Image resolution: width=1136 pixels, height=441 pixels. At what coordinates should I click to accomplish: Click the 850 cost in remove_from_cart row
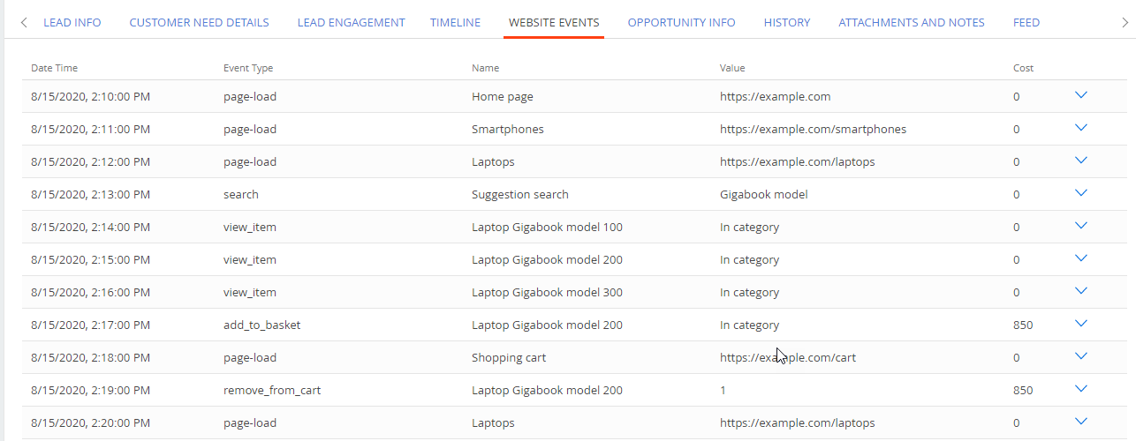(x=1023, y=391)
